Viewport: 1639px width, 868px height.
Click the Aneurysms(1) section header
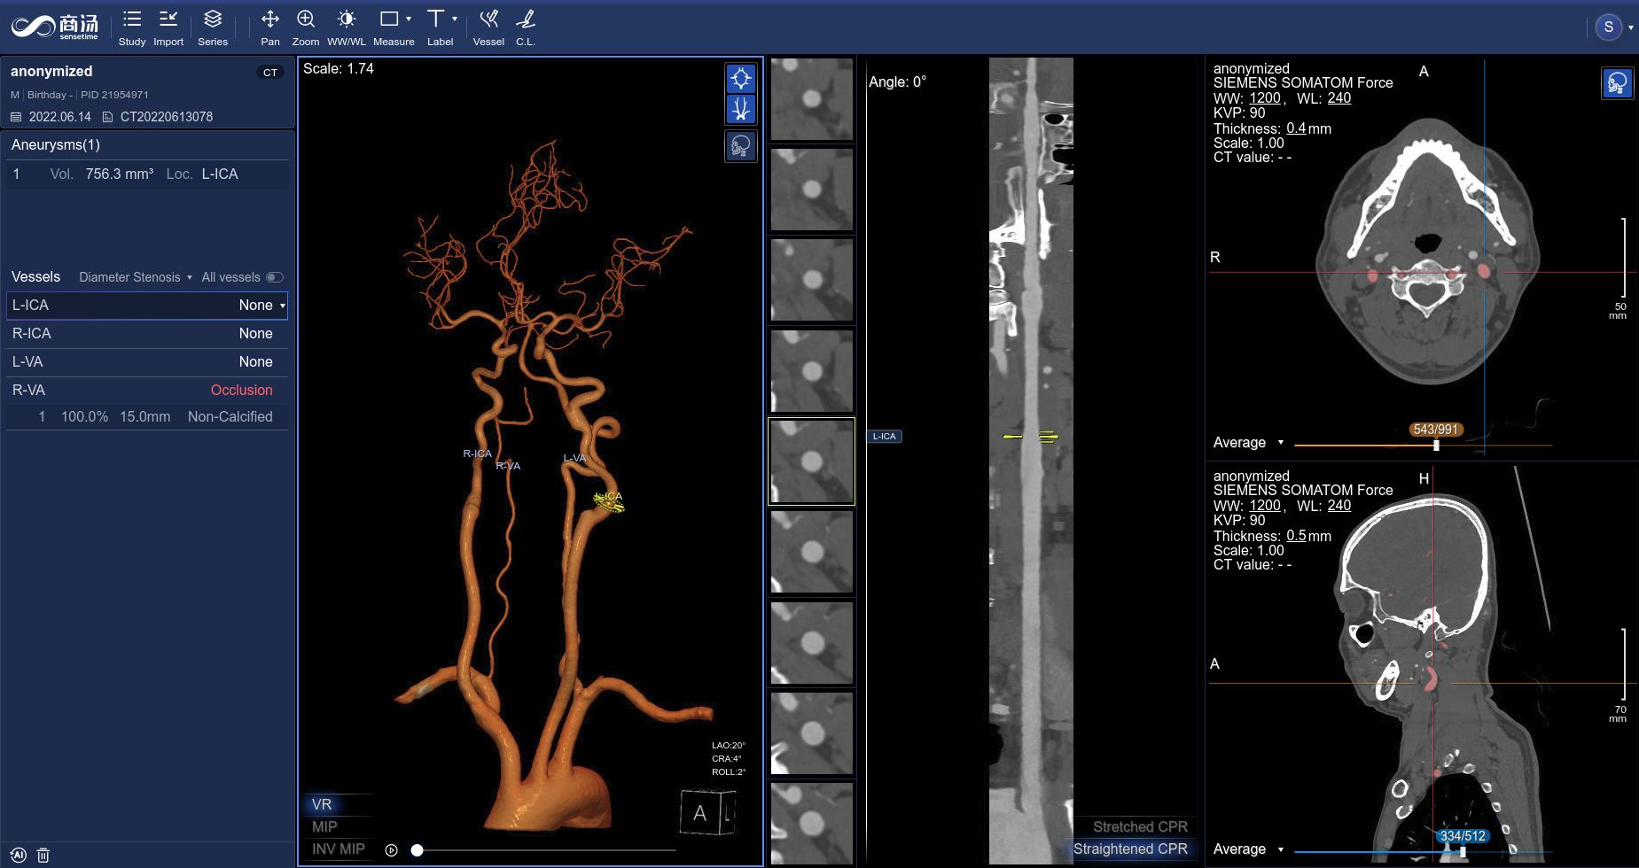[x=56, y=144]
